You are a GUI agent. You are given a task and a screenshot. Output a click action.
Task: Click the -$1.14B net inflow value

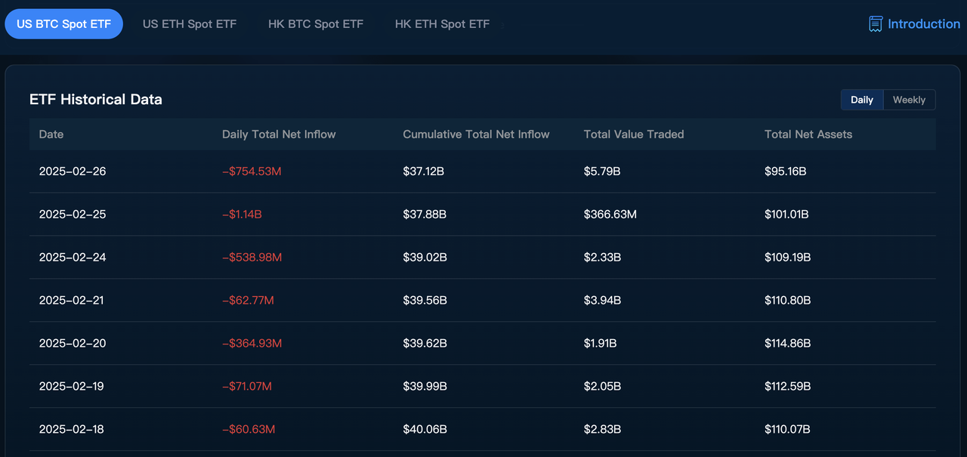coord(242,215)
